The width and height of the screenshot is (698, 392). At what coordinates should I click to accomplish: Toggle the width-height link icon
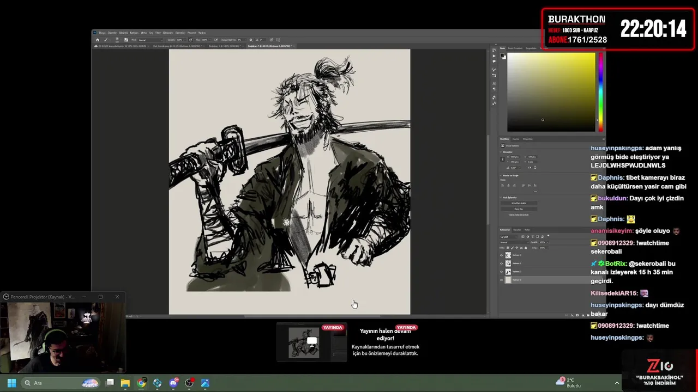pos(503,159)
